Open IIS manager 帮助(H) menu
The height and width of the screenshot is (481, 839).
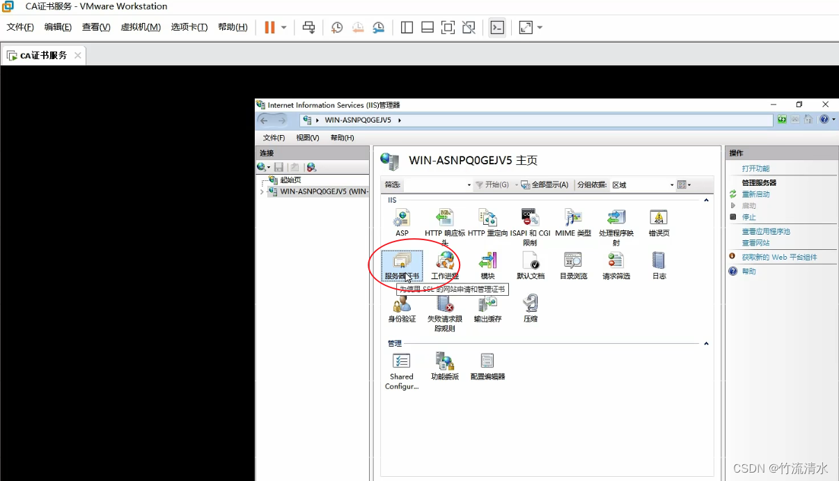(342, 138)
